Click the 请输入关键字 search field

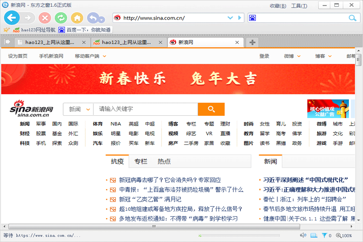click(146, 109)
